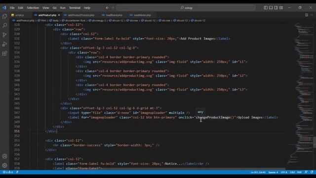The height and width of the screenshot is (178, 316).
Task: Toggle the primary side bar layout icon
Action: 266,8
